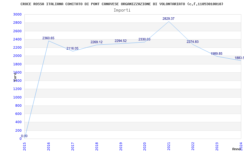Click the 2829.37 peak data label
This screenshot has width=244, height=152.
tap(169, 19)
